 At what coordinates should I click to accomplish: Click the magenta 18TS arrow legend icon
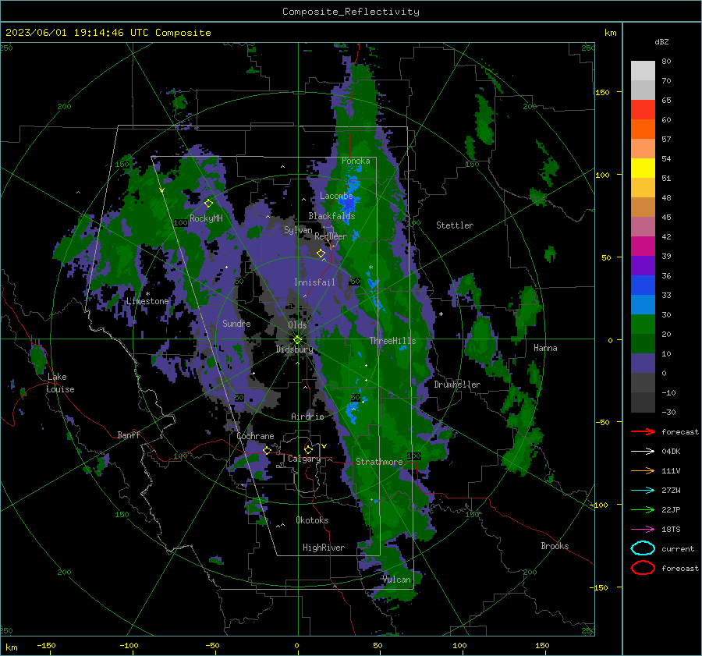(x=643, y=530)
